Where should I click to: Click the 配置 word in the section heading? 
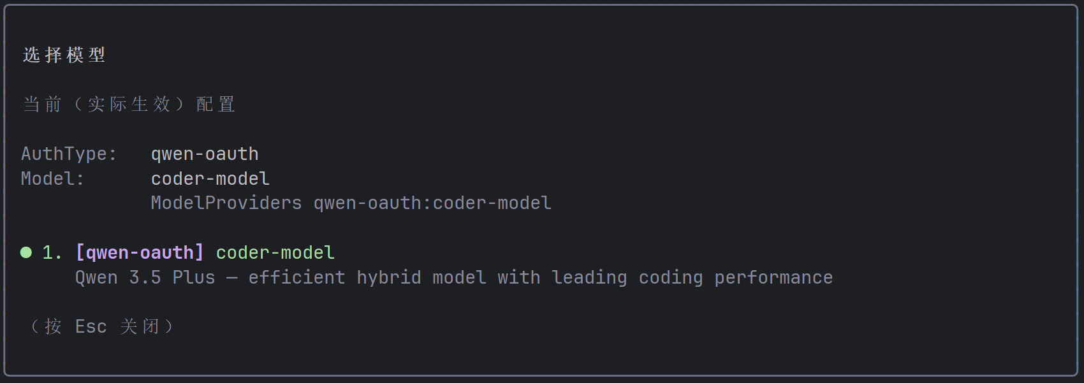coord(216,104)
